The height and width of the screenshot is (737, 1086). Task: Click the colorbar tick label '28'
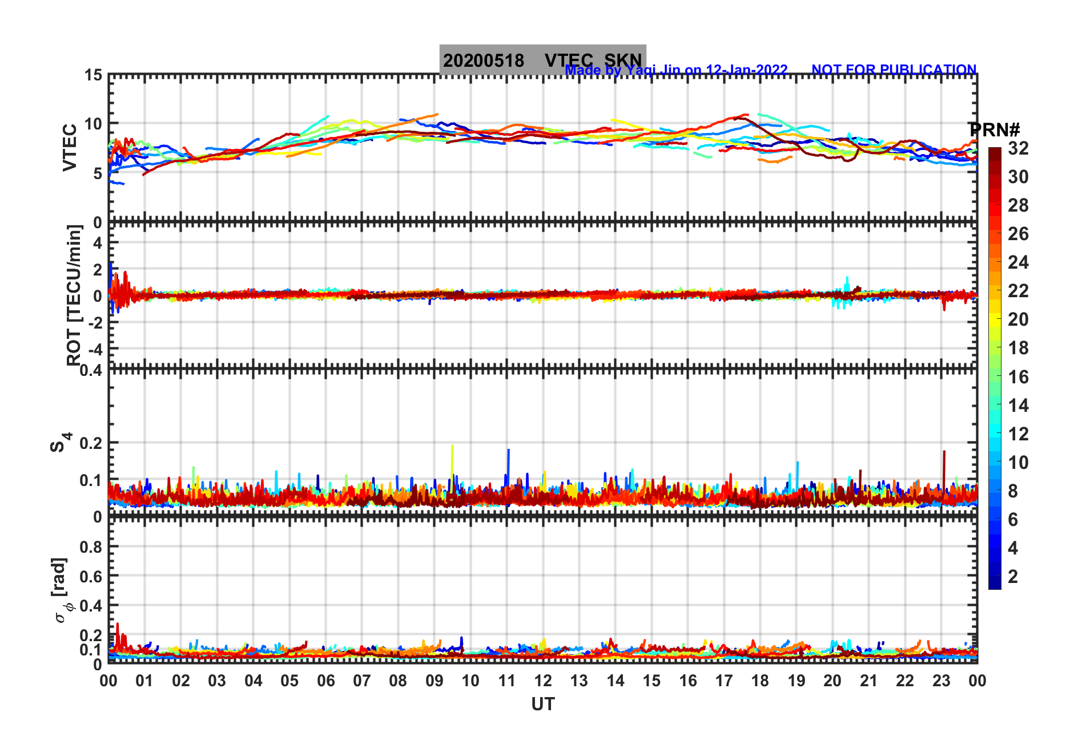[x=1018, y=205]
